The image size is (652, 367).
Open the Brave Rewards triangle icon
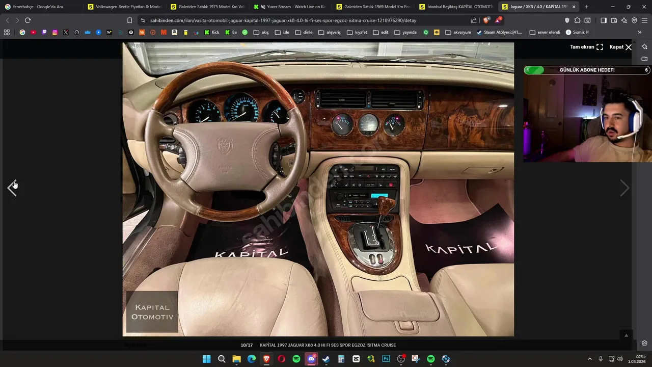pos(498,20)
